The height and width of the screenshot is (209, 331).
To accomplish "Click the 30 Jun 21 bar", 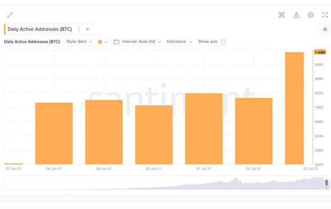I will tap(154, 135).
